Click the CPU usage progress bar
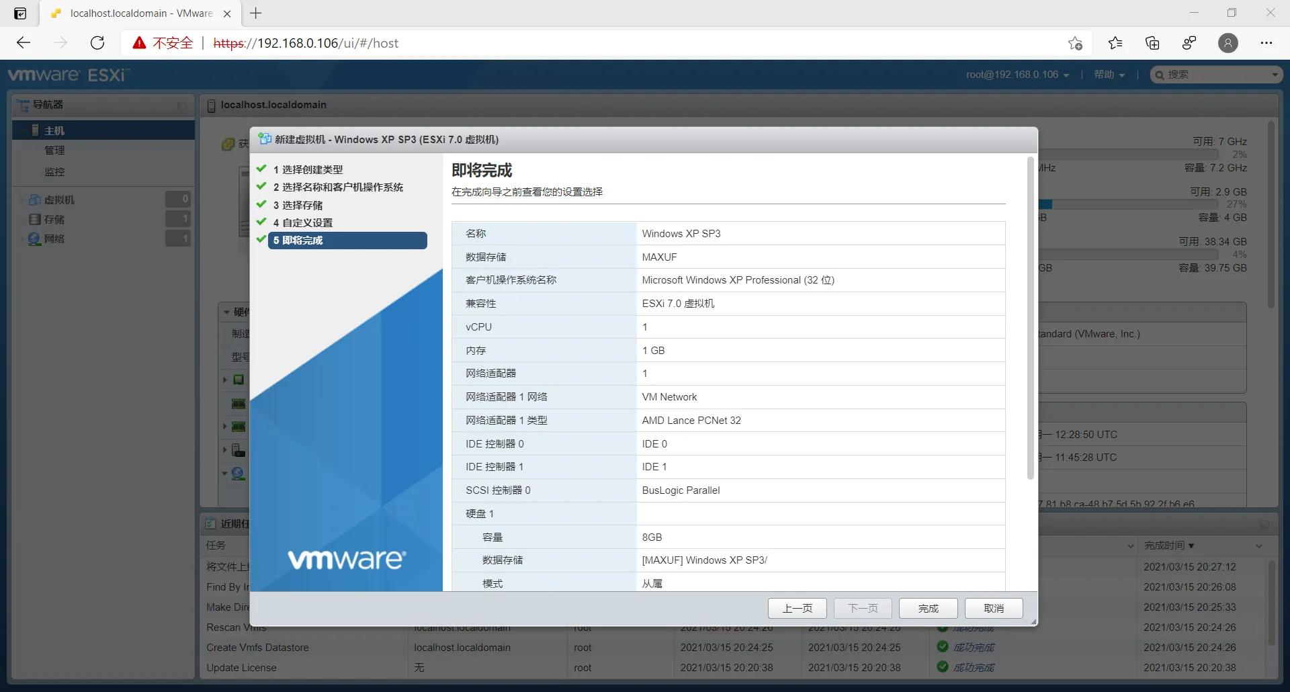This screenshot has width=1290, height=692. coord(1129,154)
